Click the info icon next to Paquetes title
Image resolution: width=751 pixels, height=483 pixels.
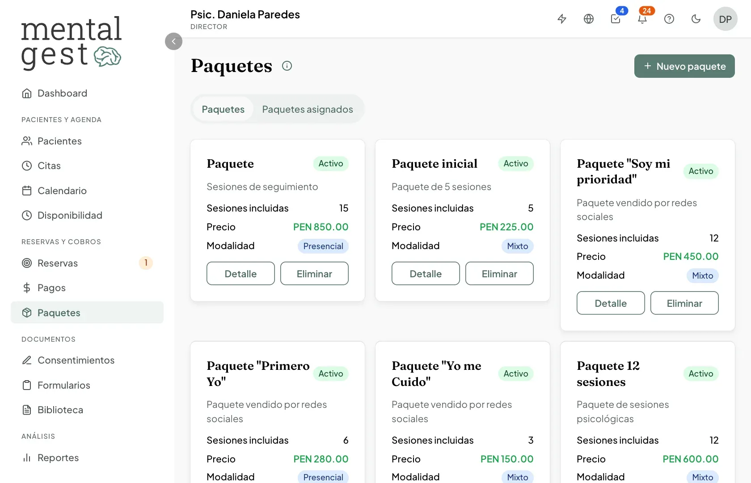(287, 66)
